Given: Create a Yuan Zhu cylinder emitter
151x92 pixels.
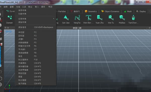Looking at the screenshot, I should pyautogui.click(x=100, y=20).
